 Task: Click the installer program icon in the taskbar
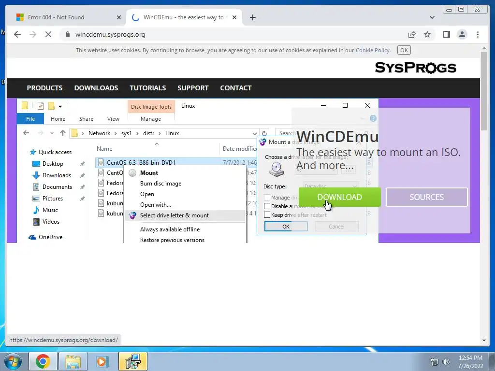coord(133,361)
